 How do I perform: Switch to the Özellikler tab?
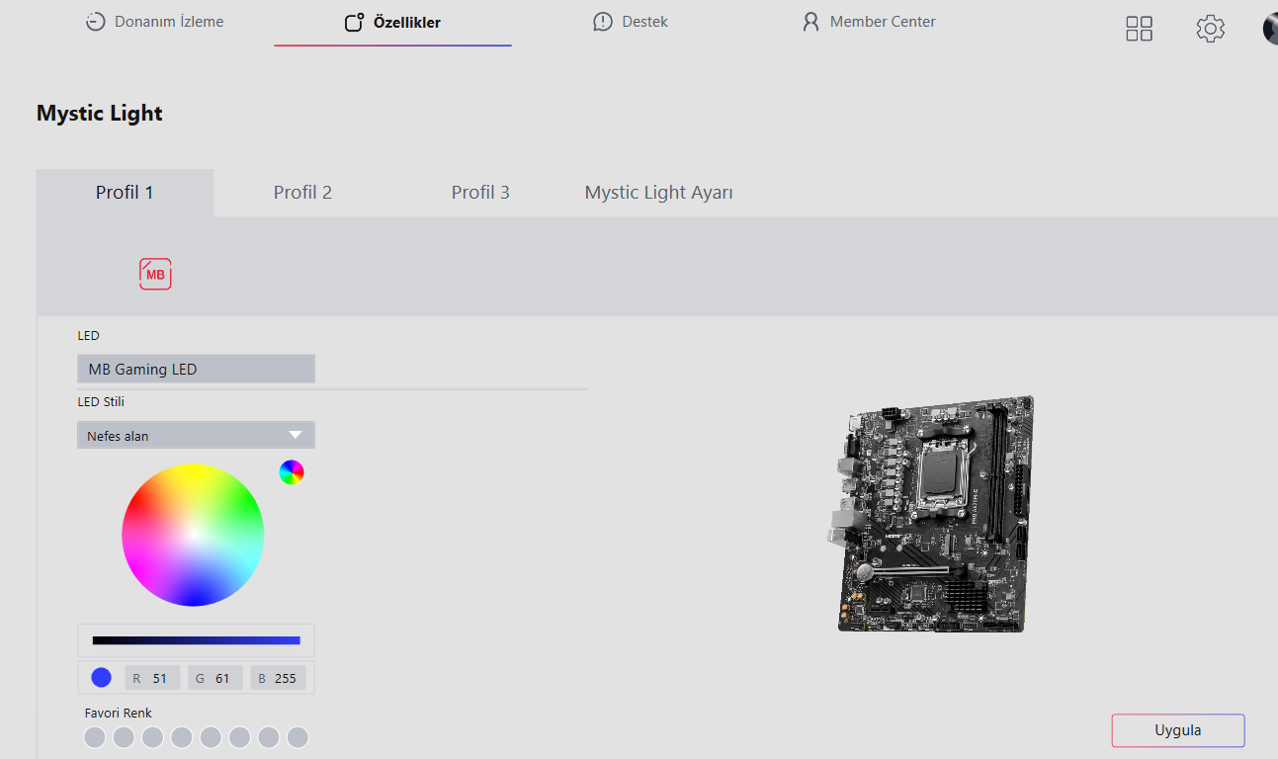pos(392,23)
